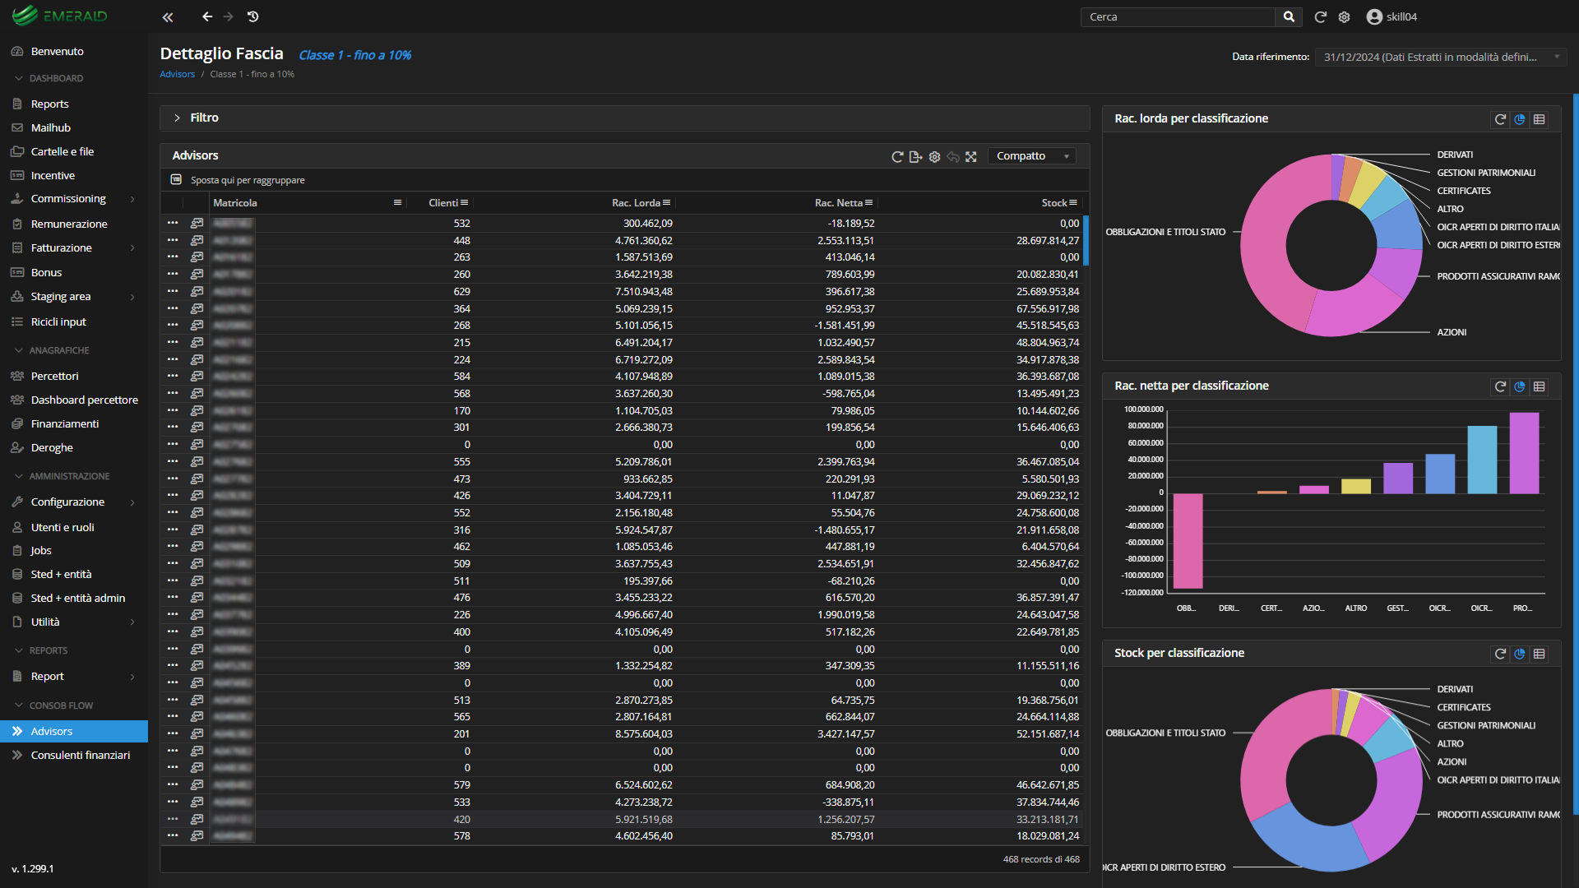The width and height of the screenshot is (1579, 888).
Task: Open row actions for row with 629 clients
Action: pos(173,291)
